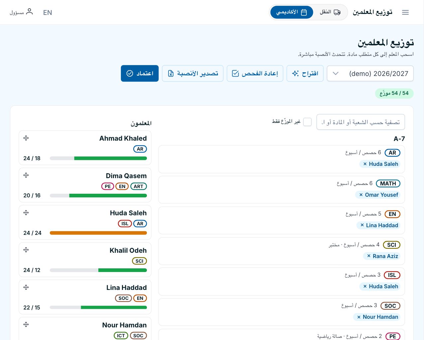
Task: Select teacher name Lina Haddad
Action: pos(127,288)
